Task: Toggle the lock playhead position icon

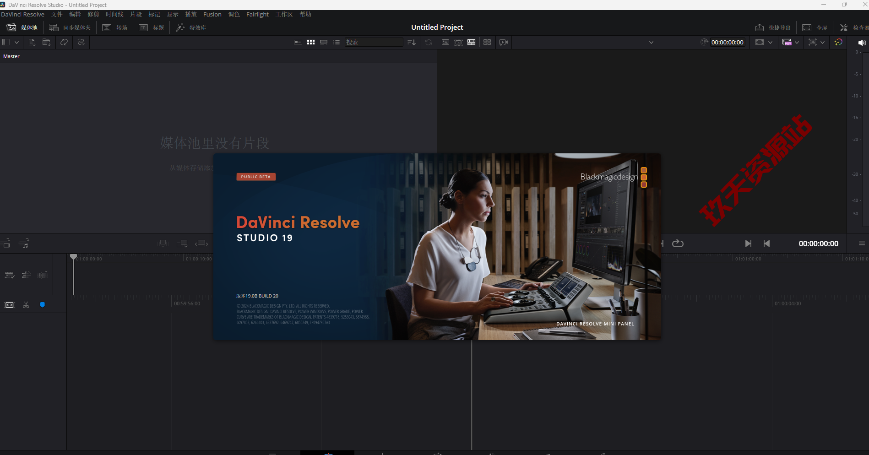Action: click(x=26, y=275)
